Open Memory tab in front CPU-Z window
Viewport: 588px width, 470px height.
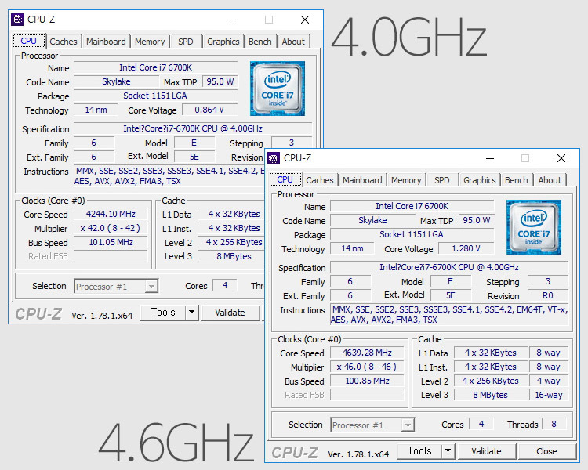[406, 180]
